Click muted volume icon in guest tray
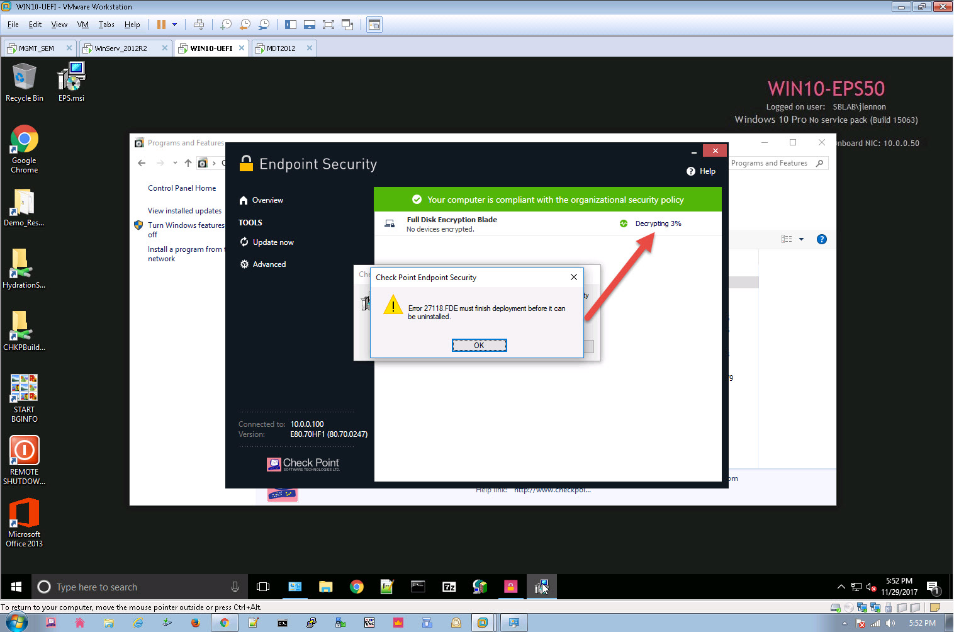The width and height of the screenshot is (954, 632). click(x=871, y=587)
